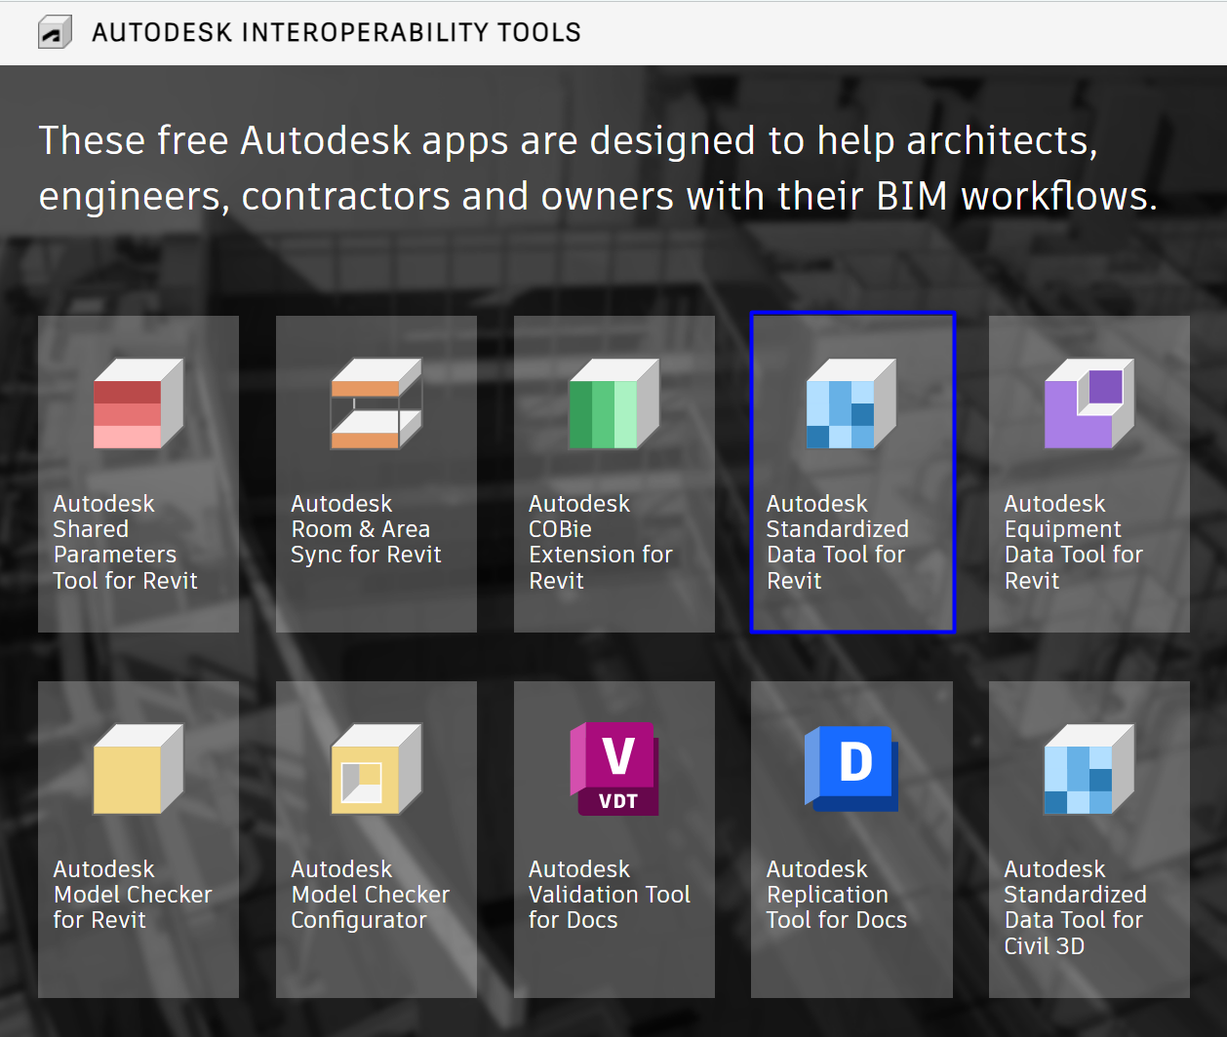
Task: Open Autodesk Standardized Data Tool for Revit label
Action: pyautogui.click(x=838, y=542)
